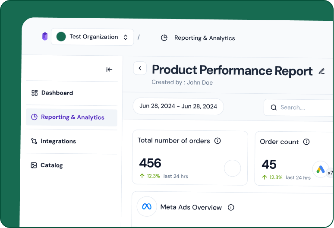Show info for Order count
The image size is (334, 228).
306,142
